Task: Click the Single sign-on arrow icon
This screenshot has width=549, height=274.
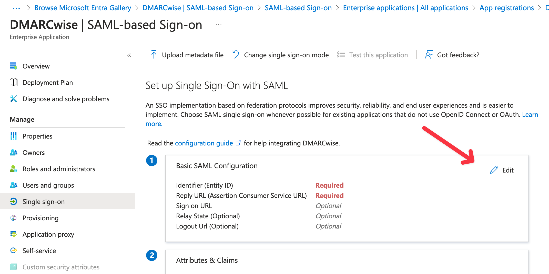Action: (x=14, y=201)
